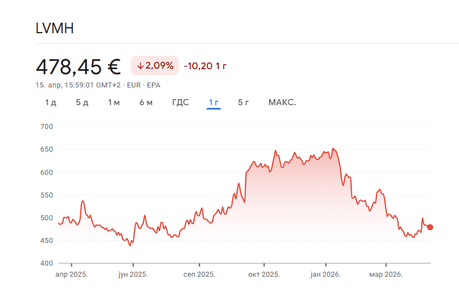
Task: Switch to the 1 д range tab
Action: (x=50, y=102)
